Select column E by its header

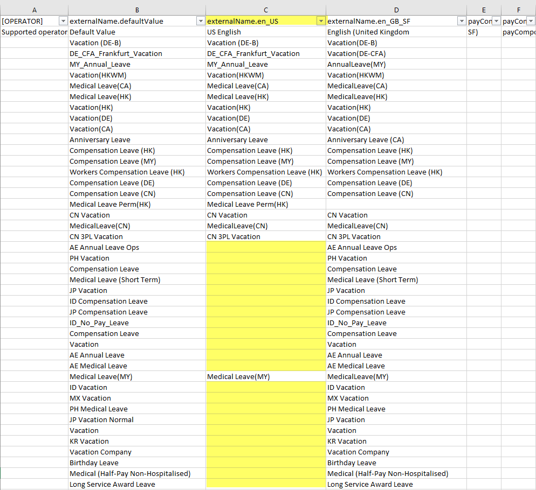tap(484, 10)
